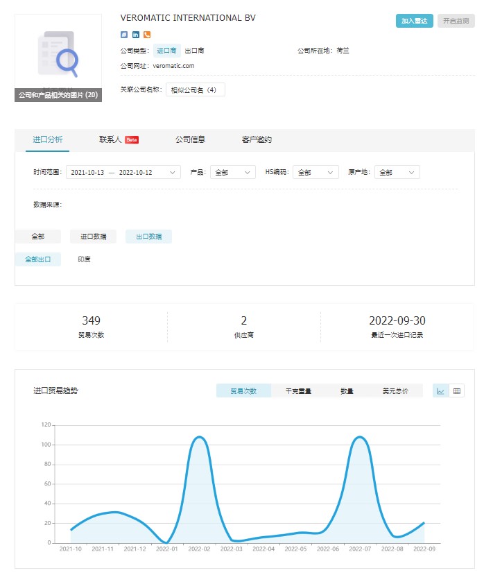Expand the 产品 dropdown
Image resolution: width=484 pixels, height=575 pixels.
click(232, 172)
